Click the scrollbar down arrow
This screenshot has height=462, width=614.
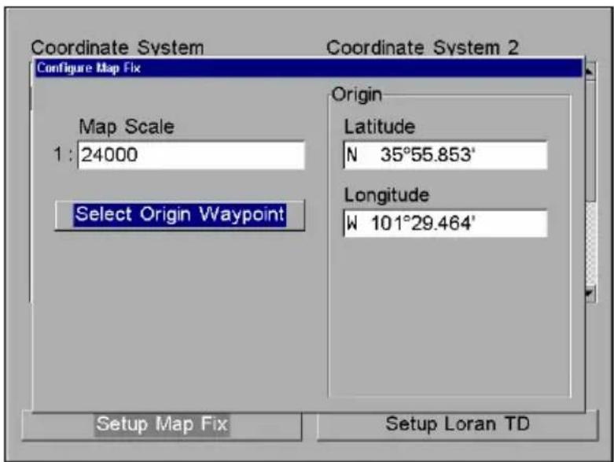(590, 294)
